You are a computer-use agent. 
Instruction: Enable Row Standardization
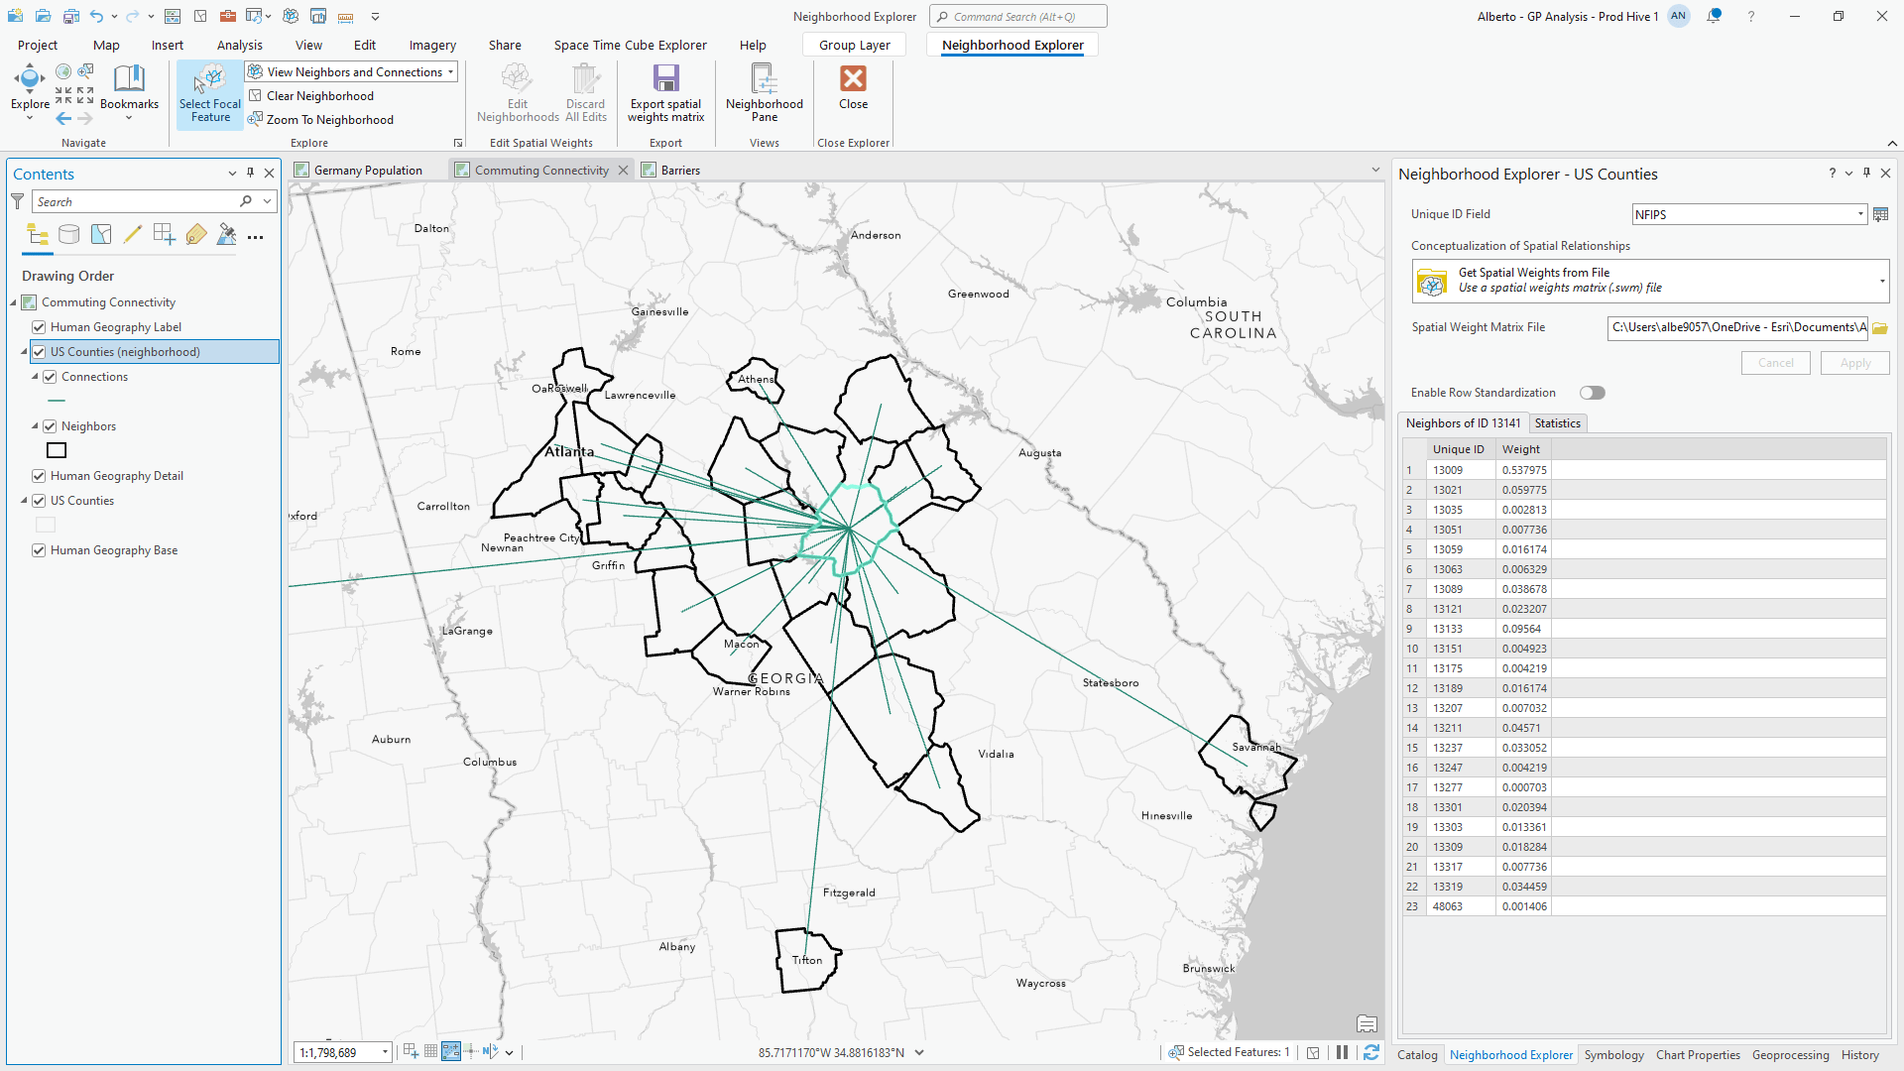click(x=1592, y=393)
